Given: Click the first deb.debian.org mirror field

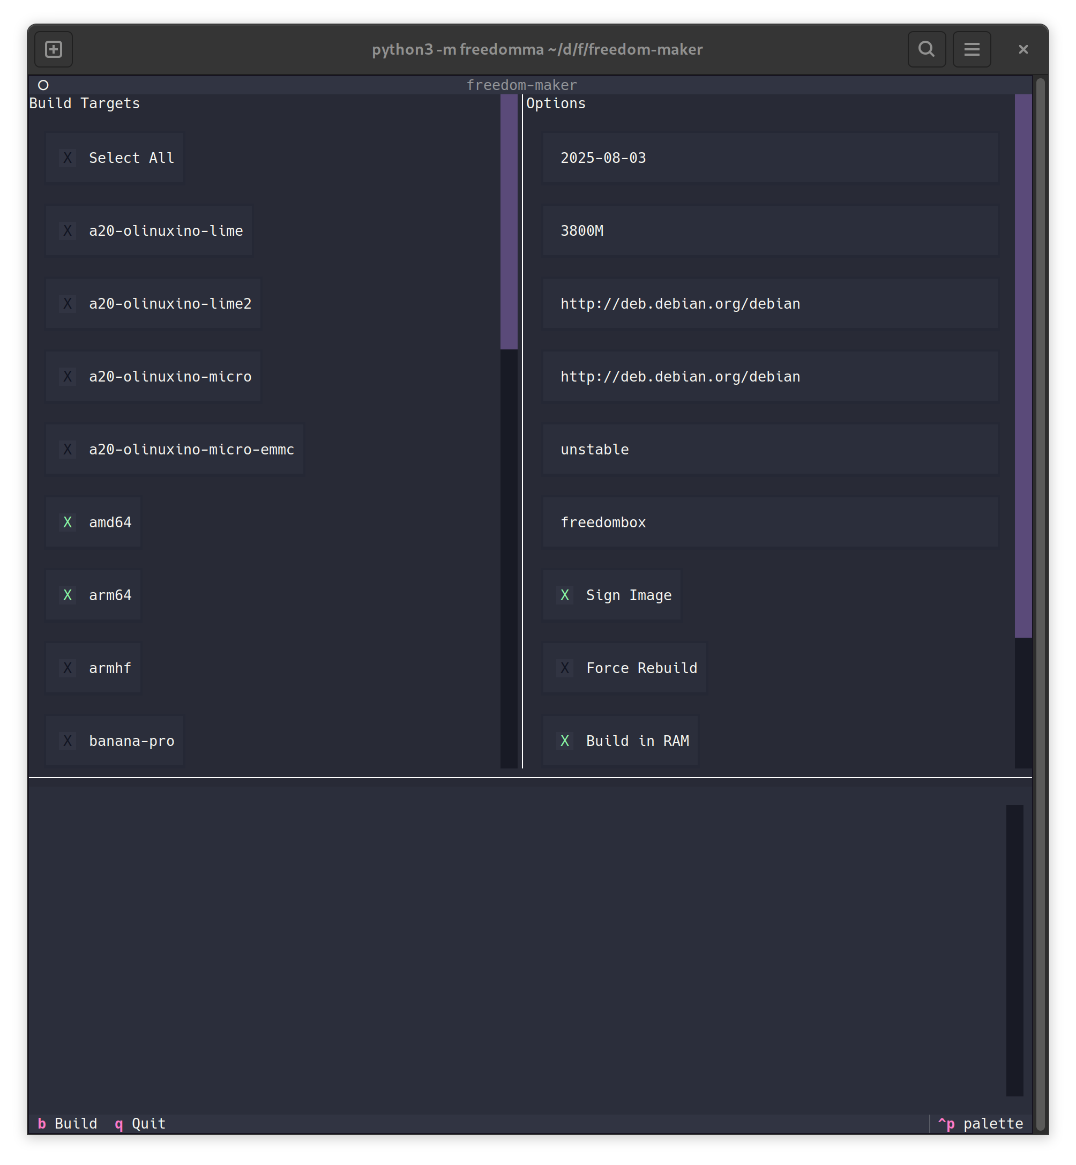Looking at the screenshot, I should (x=771, y=303).
